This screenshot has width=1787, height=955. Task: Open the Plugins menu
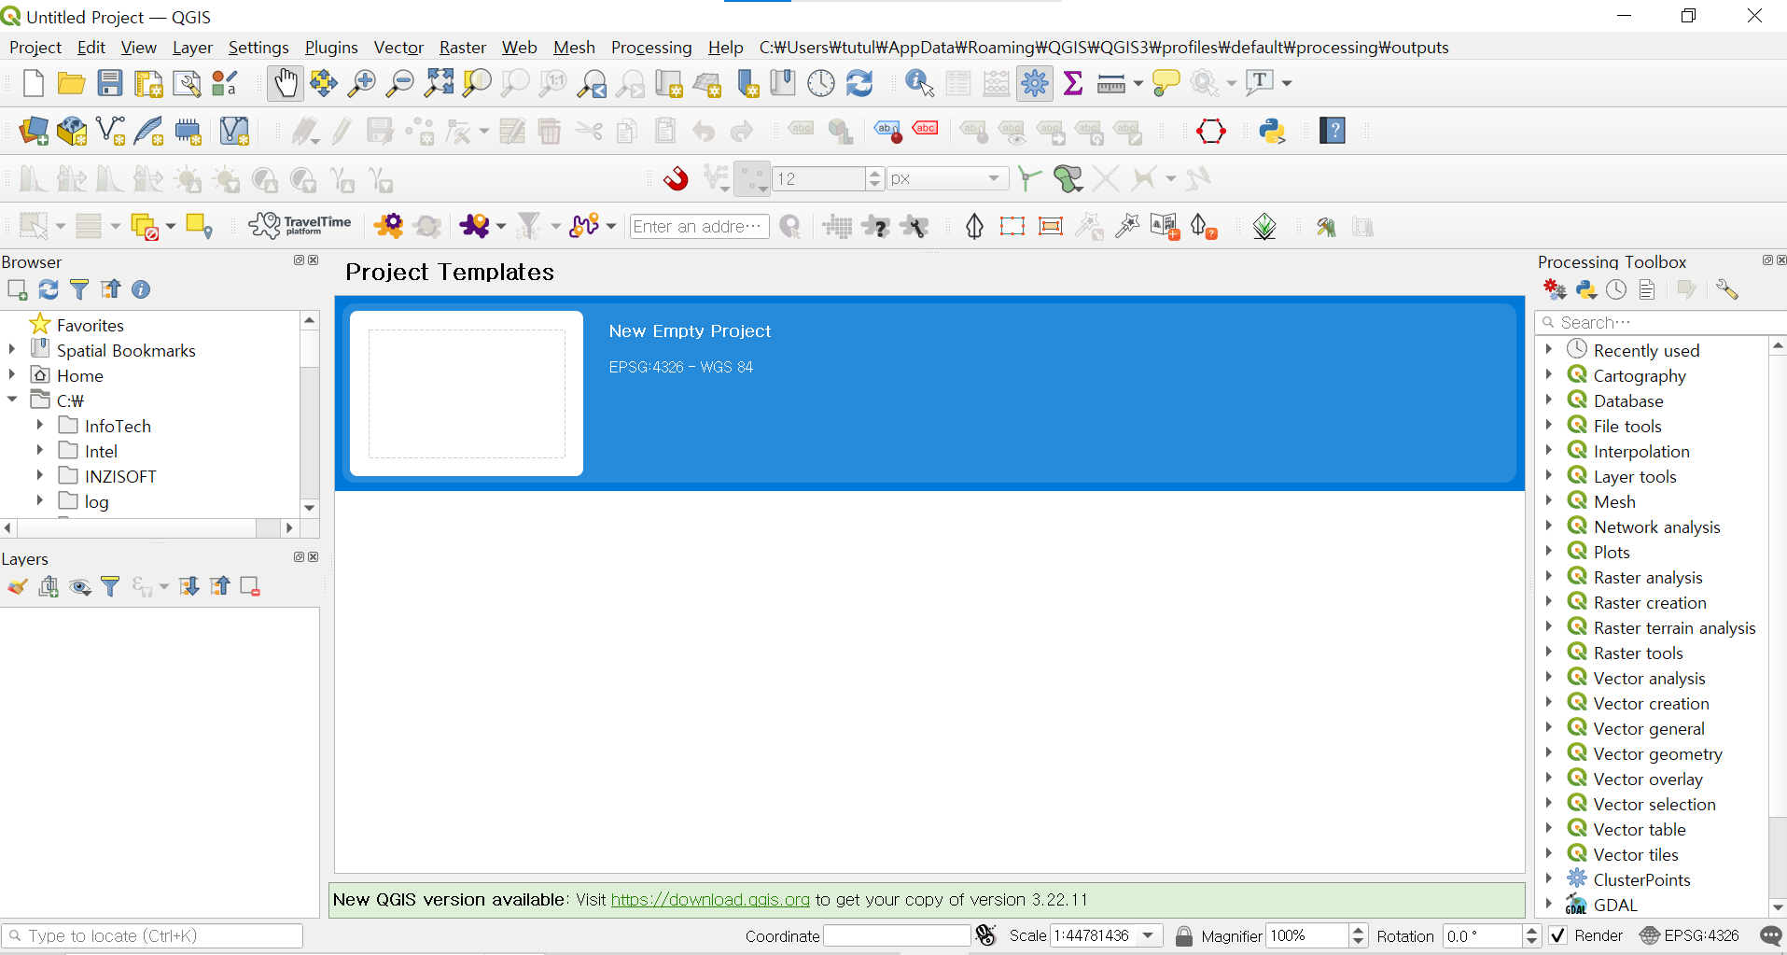click(x=331, y=48)
